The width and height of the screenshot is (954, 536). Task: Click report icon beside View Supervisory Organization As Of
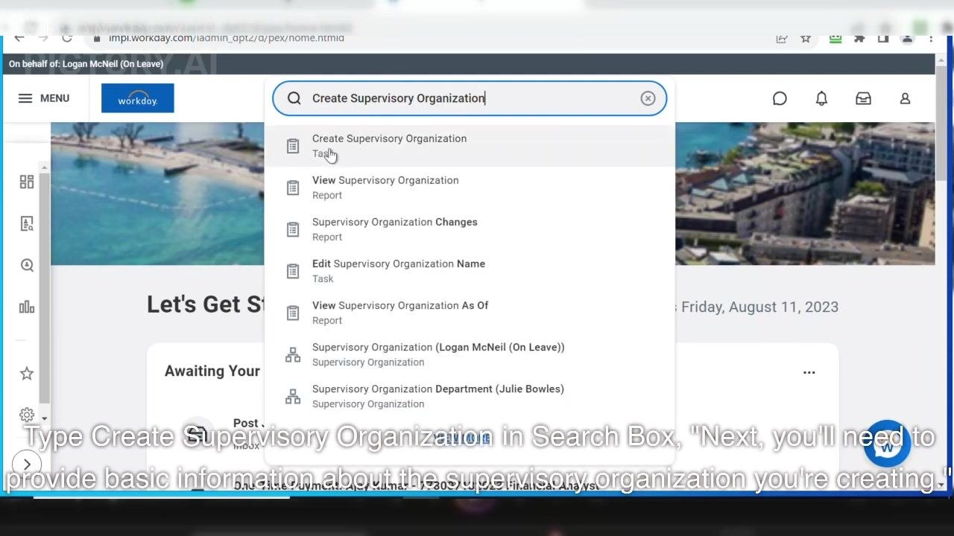pyautogui.click(x=293, y=313)
